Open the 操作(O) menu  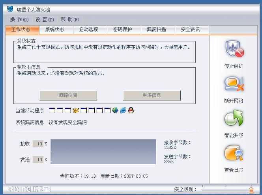(x=19, y=20)
